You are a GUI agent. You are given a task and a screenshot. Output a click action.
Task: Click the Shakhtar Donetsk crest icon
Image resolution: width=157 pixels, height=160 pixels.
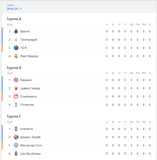point(16,154)
